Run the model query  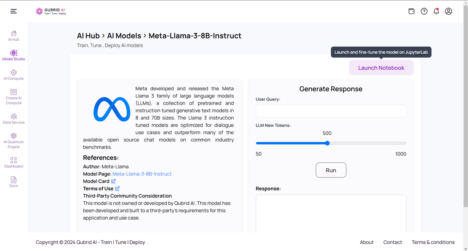click(331, 170)
